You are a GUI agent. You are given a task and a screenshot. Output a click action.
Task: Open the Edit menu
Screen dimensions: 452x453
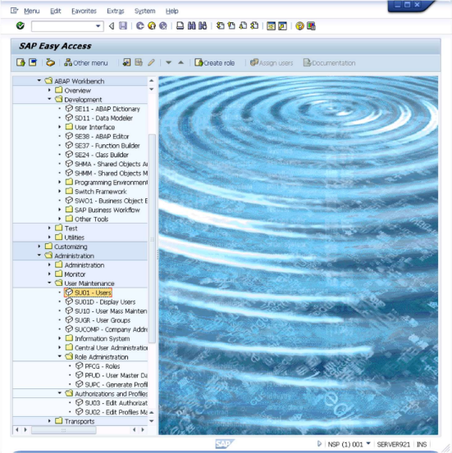tap(55, 11)
